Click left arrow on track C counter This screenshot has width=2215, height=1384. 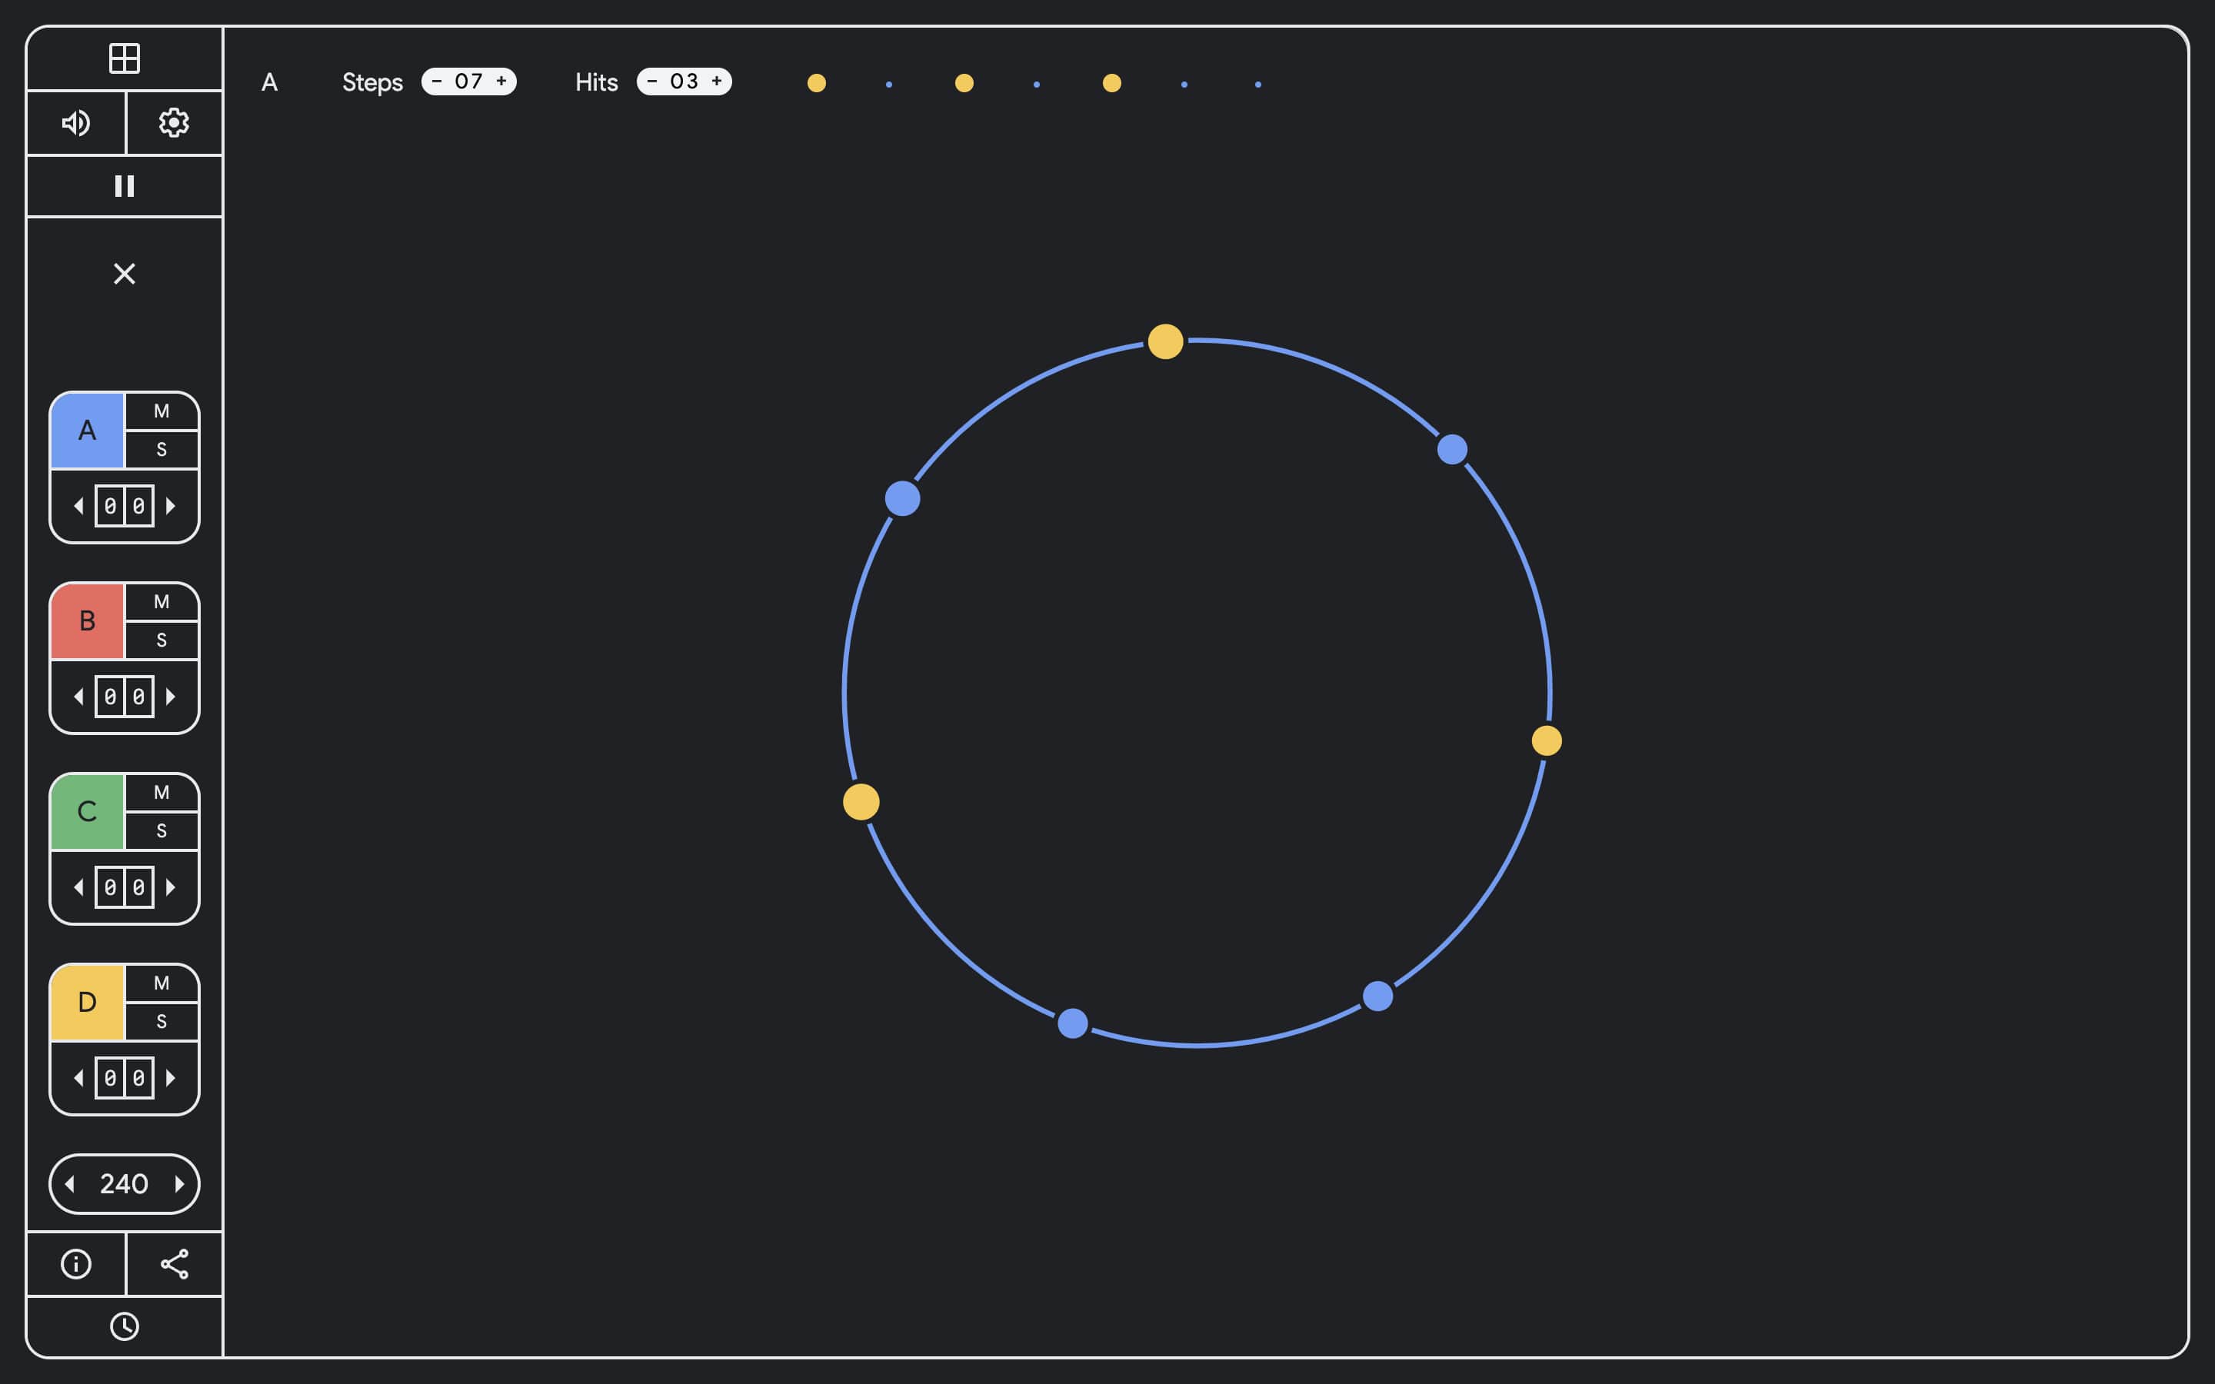(x=78, y=887)
